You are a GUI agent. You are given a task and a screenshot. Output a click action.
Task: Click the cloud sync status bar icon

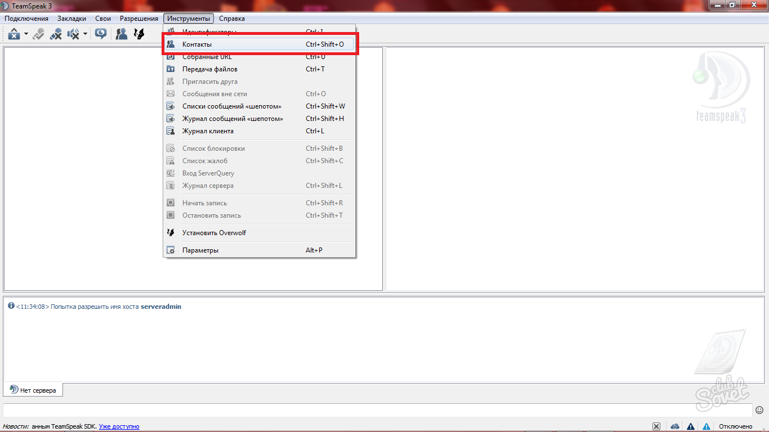point(674,426)
